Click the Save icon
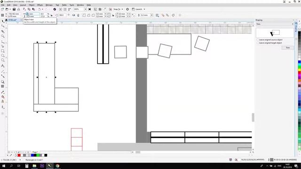Screen dimensions: 301x169 click(x=14, y=9)
